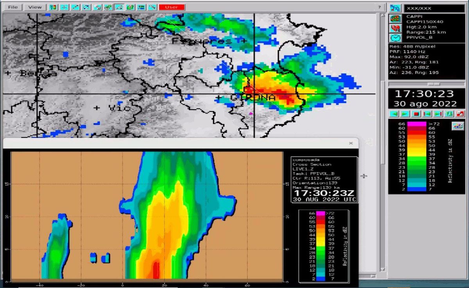Click the magenta >72 dBZ legend swatch
Viewport: 469px width, 288px height.
(417, 124)
